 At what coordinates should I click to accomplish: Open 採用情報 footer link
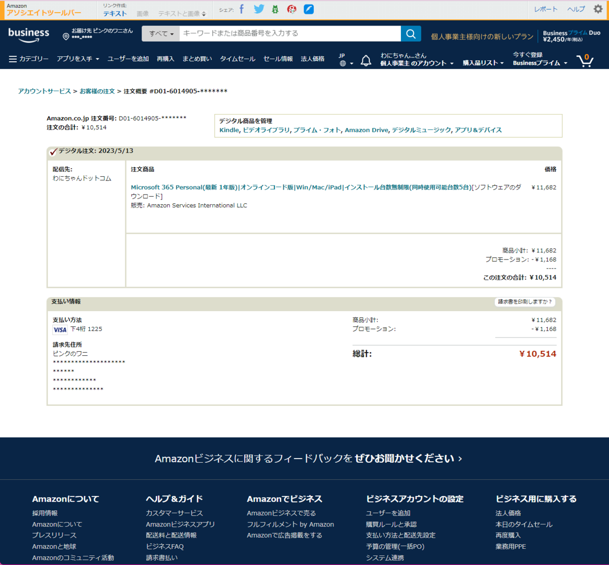[45, 513]
